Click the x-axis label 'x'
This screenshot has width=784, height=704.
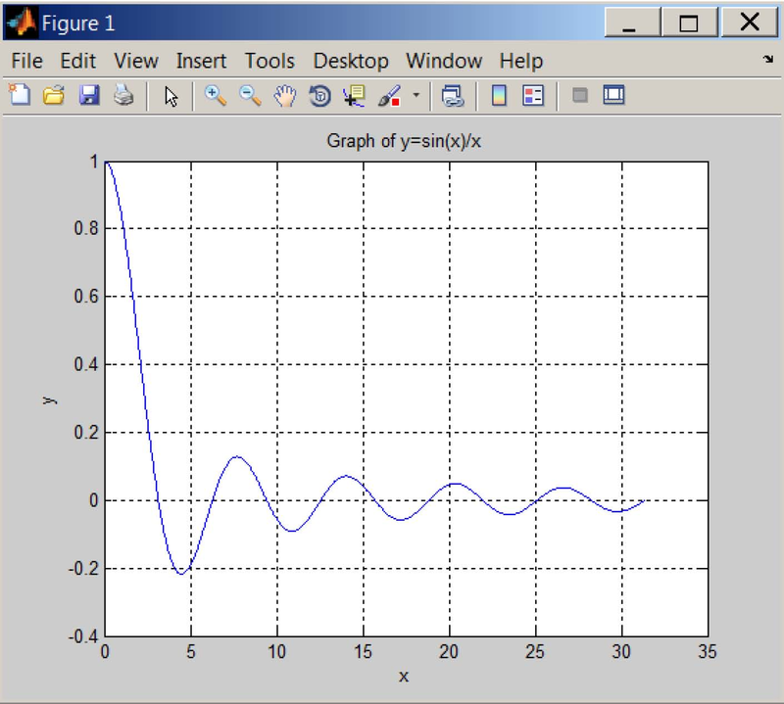click(404, 677)
